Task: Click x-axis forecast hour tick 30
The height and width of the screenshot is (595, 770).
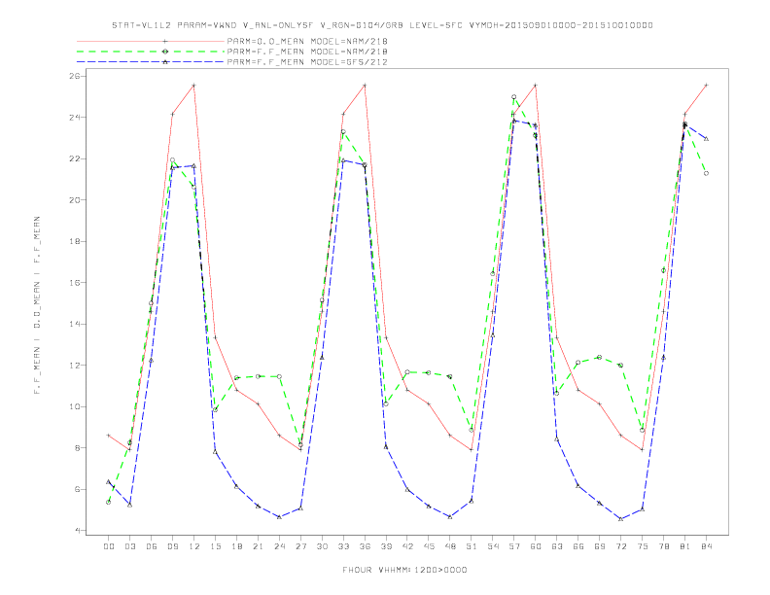Action: (x=322, y=546)
